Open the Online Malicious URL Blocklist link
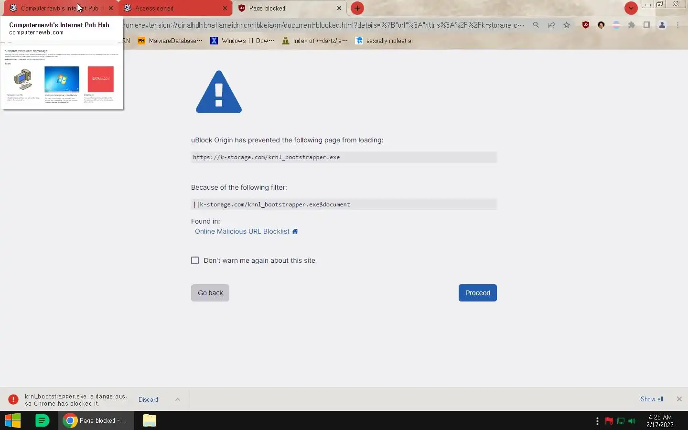The width and height of the screenshot is (688, 430). click(x=242, y=231)
